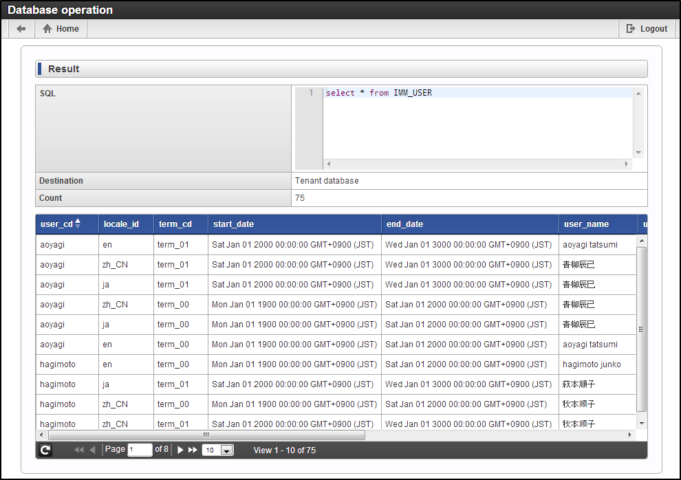Click line number 1 in SQL gutter
Screen dimensions: 681x480
pos(311,93)
